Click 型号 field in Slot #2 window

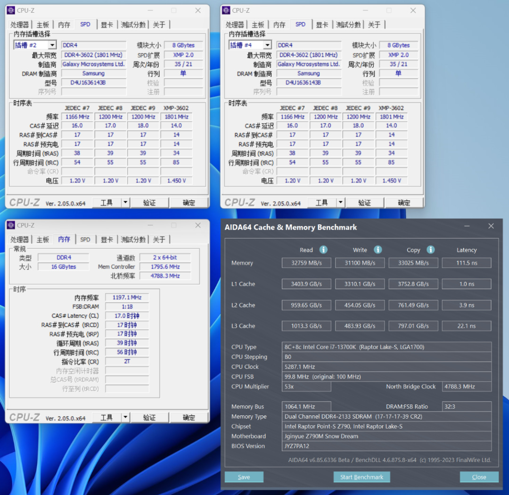pyautogui.click(x=93, y=82)
